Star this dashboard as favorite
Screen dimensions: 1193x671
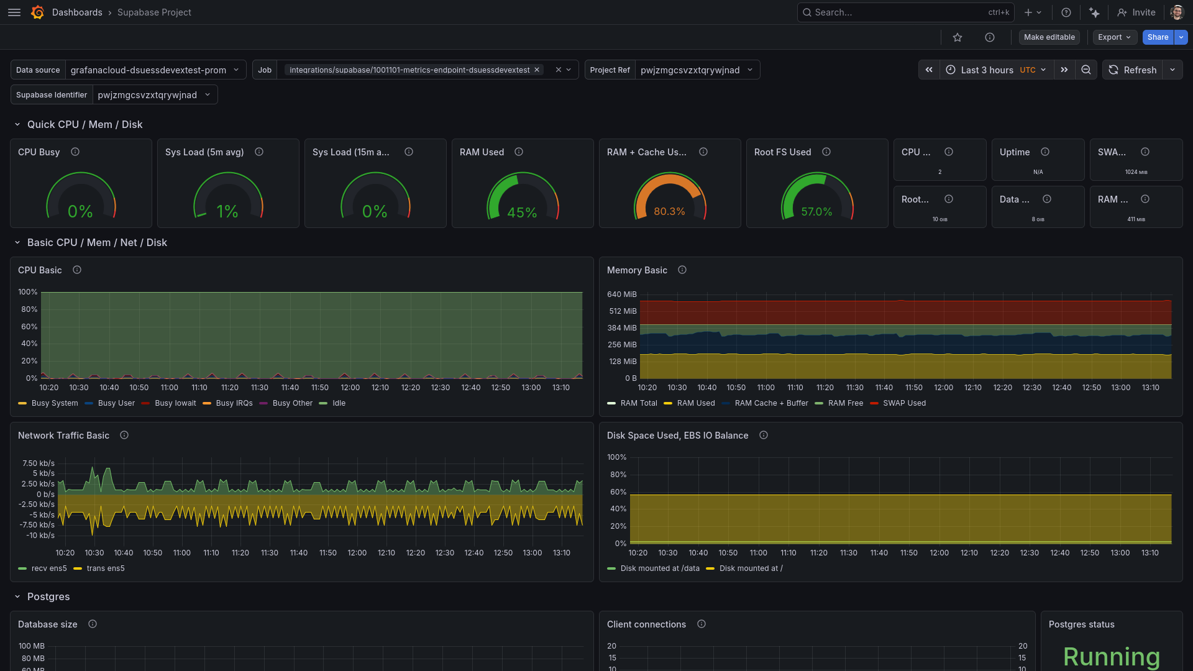click(958, 37)
